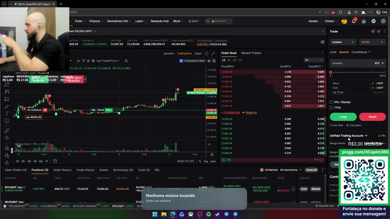The height and width of the screenshot is (219, 390).
Task: Enable the TP/SL checkbox
Action: 331,108
